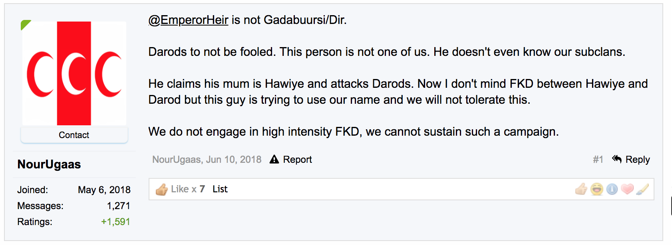
Task: Open NourUgaas's red striped avatar
Action: [74, 73]
